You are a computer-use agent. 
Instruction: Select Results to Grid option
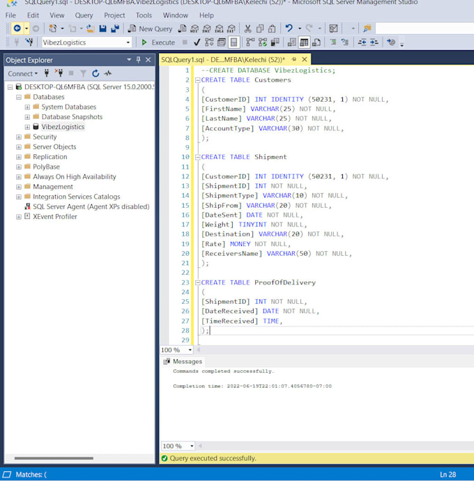click(304, 42)
